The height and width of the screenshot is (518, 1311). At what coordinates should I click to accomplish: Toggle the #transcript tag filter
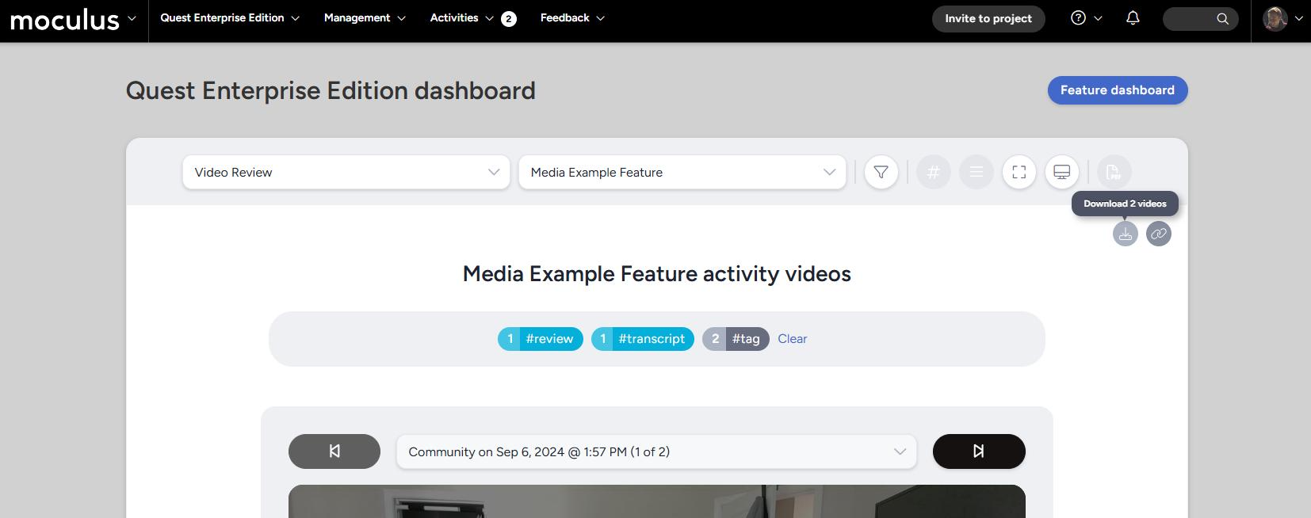tap(643, 339)
